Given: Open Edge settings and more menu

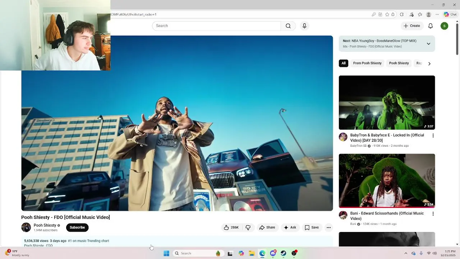Looking at the screenshot, I should click(x=437, y=14).
